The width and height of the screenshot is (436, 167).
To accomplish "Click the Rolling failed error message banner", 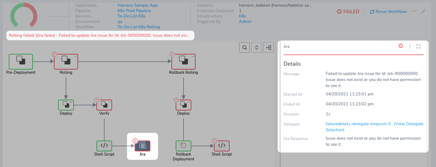I will pos(100,35).
